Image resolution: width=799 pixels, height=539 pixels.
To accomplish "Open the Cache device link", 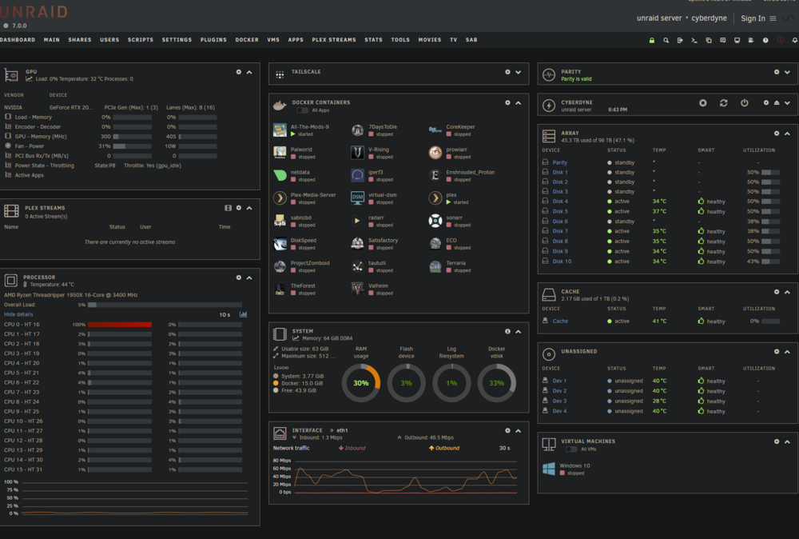I will [560, 321].
